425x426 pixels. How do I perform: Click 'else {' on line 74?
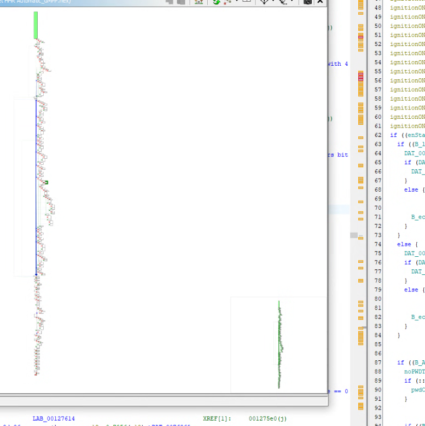pos(407,244)
